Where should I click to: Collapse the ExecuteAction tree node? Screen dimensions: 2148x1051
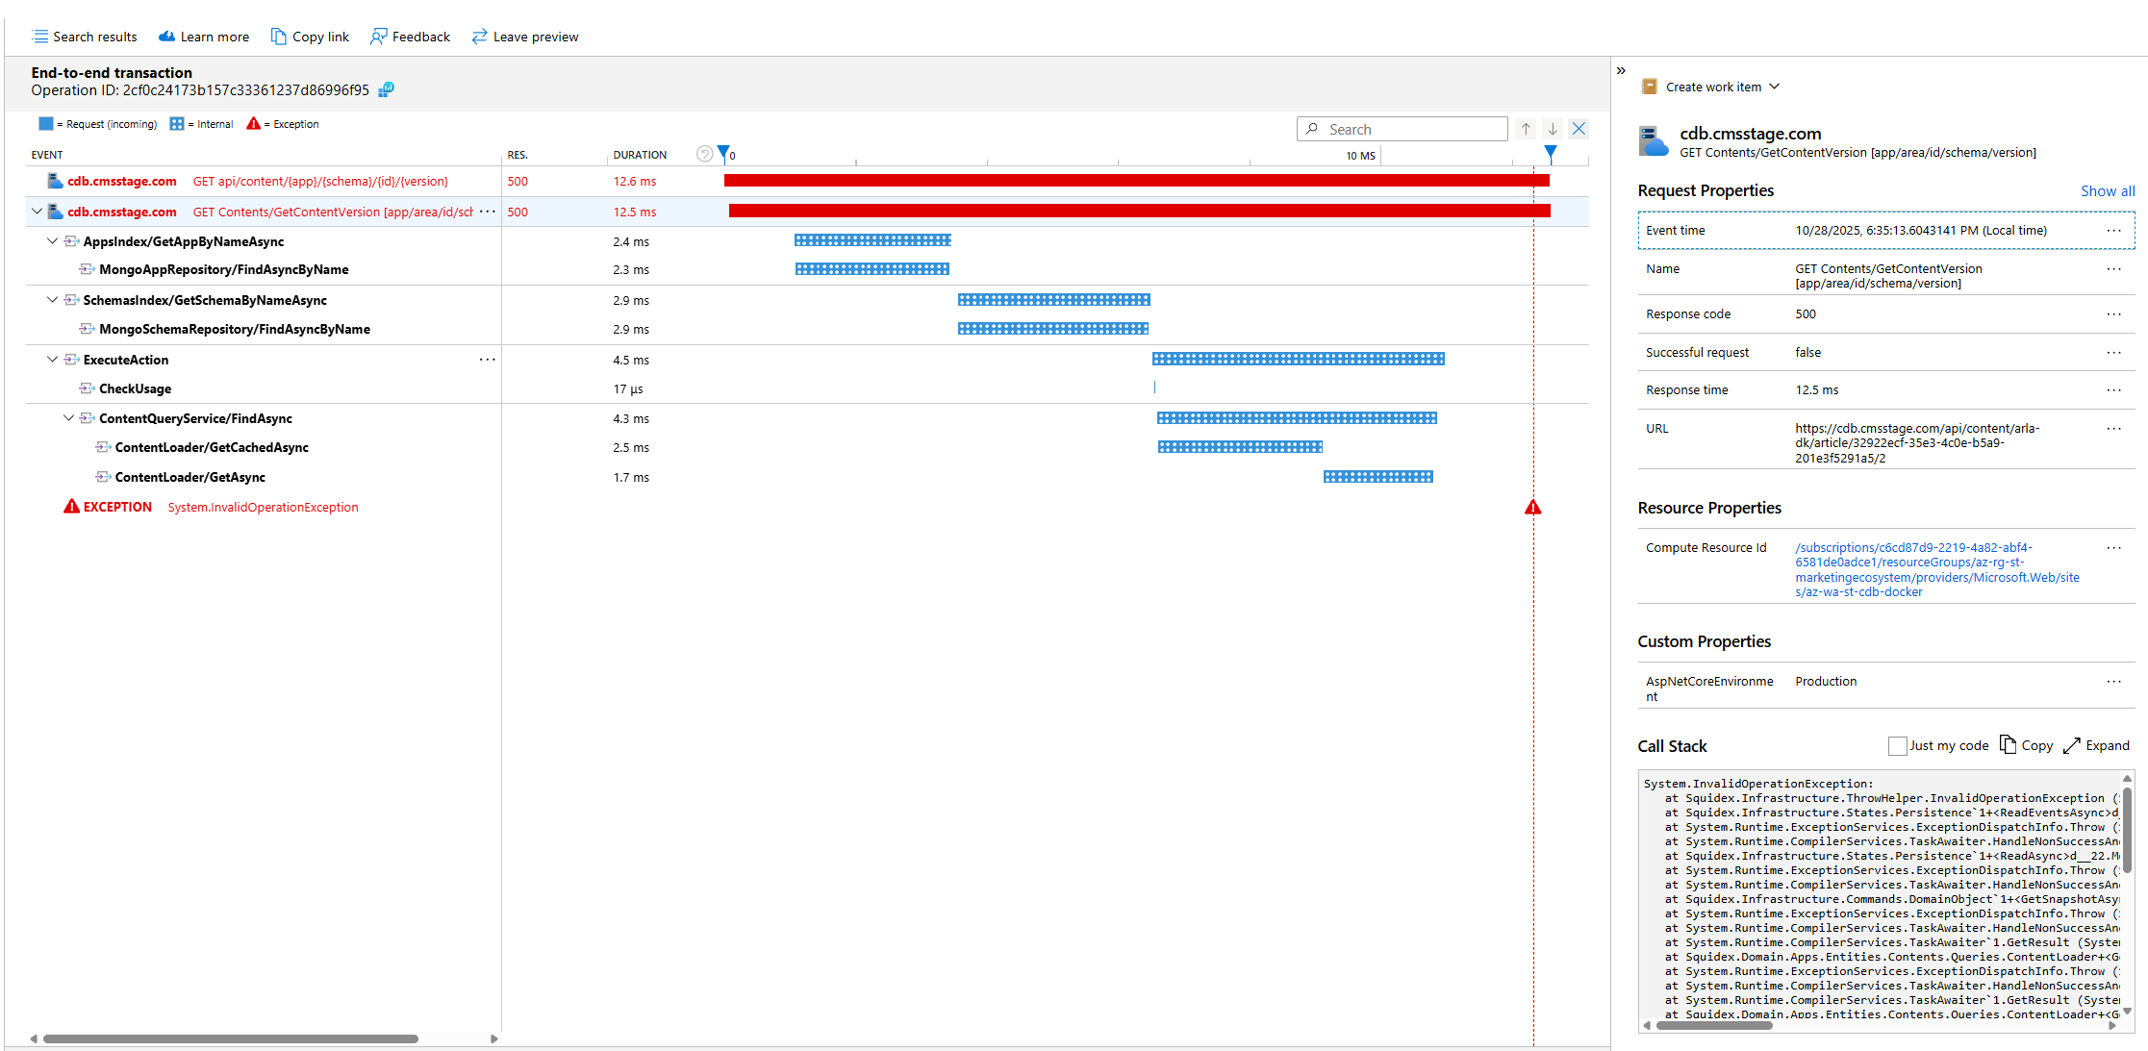(x=52, y=360)
